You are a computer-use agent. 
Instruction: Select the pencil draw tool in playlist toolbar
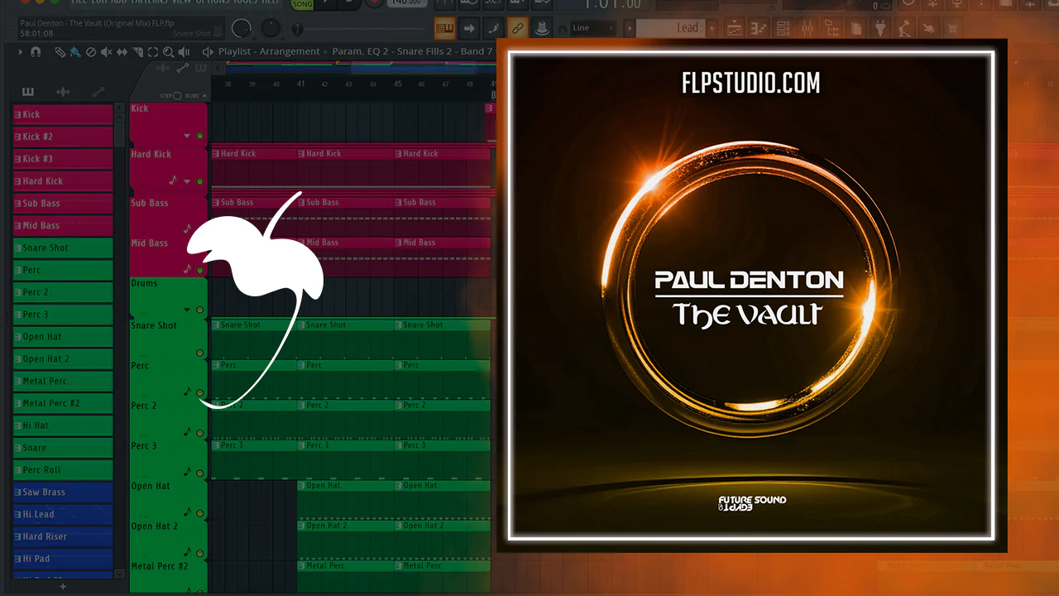tap(60, 51)
